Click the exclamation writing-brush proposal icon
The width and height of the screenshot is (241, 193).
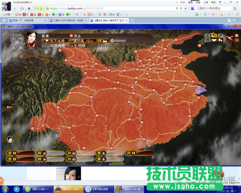103,41
